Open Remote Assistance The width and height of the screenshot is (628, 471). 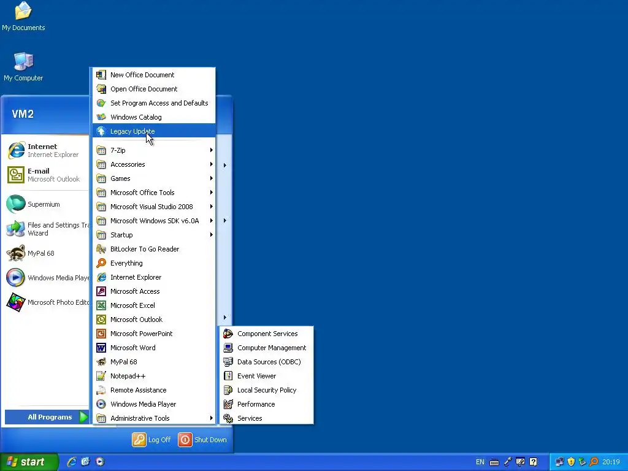(x=154, y=389)
